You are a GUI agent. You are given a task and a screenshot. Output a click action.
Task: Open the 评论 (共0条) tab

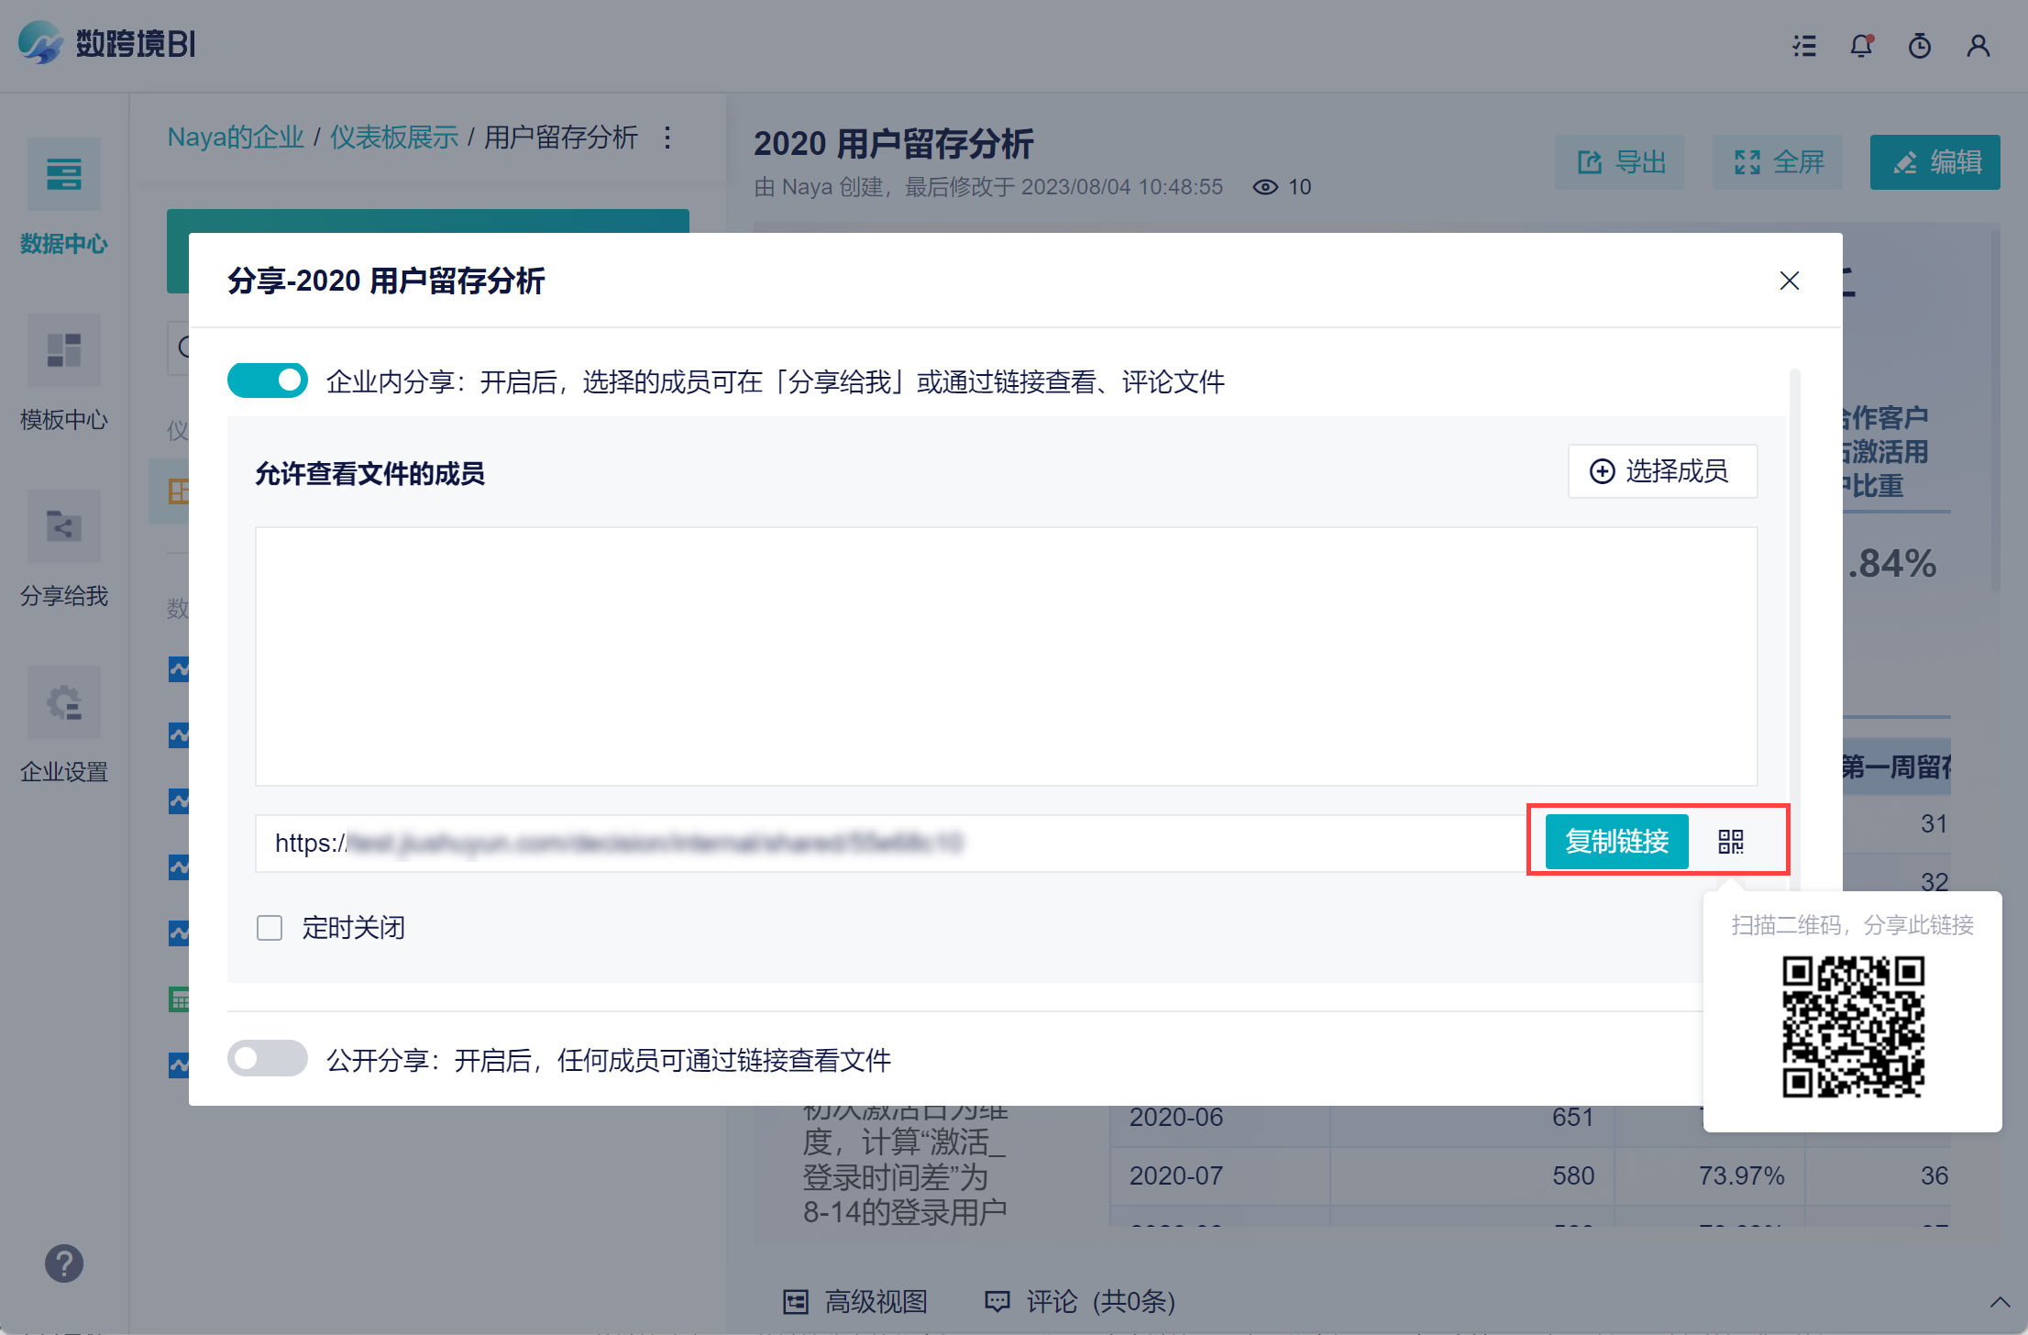coord(1080,1301)
